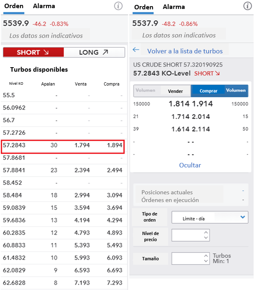Screen dimensions: 254x290
Task: Click sell price 1.614 in order book
Action: (180, 129)
